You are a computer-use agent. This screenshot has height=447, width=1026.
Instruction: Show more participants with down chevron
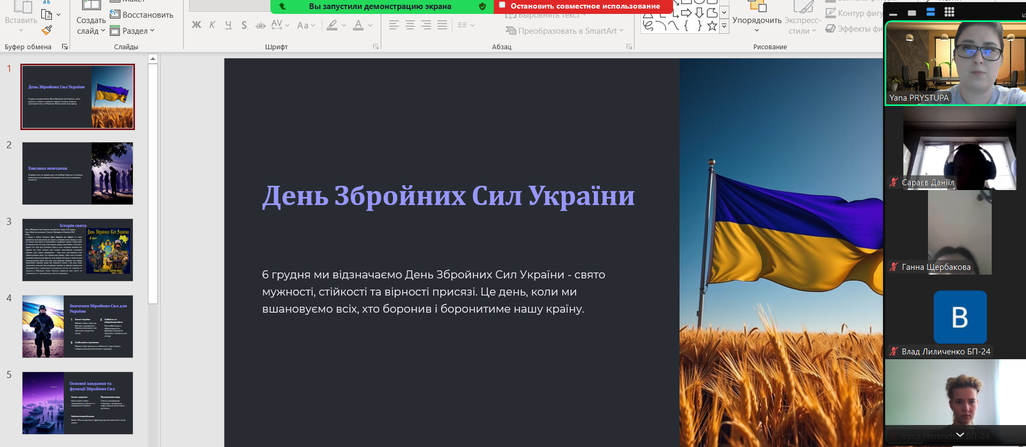pyautogui.click(x=960, y=435)
